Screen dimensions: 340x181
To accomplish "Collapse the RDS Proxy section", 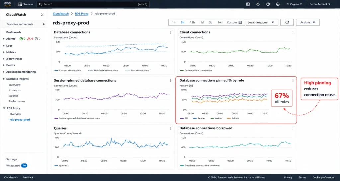I will point(4,108).
